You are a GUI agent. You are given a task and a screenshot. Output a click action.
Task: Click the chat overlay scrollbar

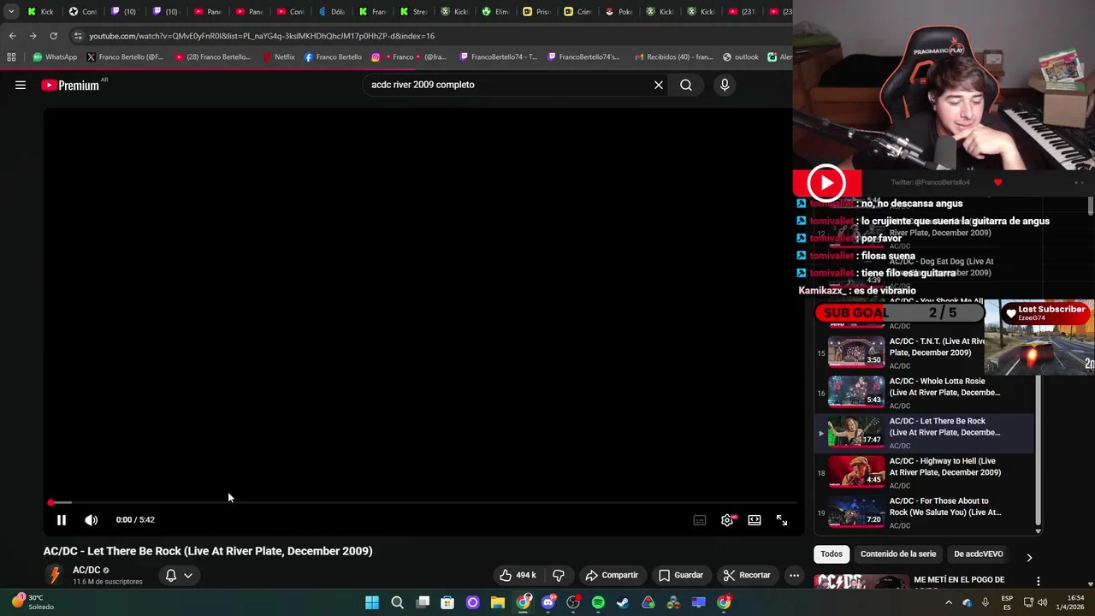pyautogui.click(x=1090, y=206)
